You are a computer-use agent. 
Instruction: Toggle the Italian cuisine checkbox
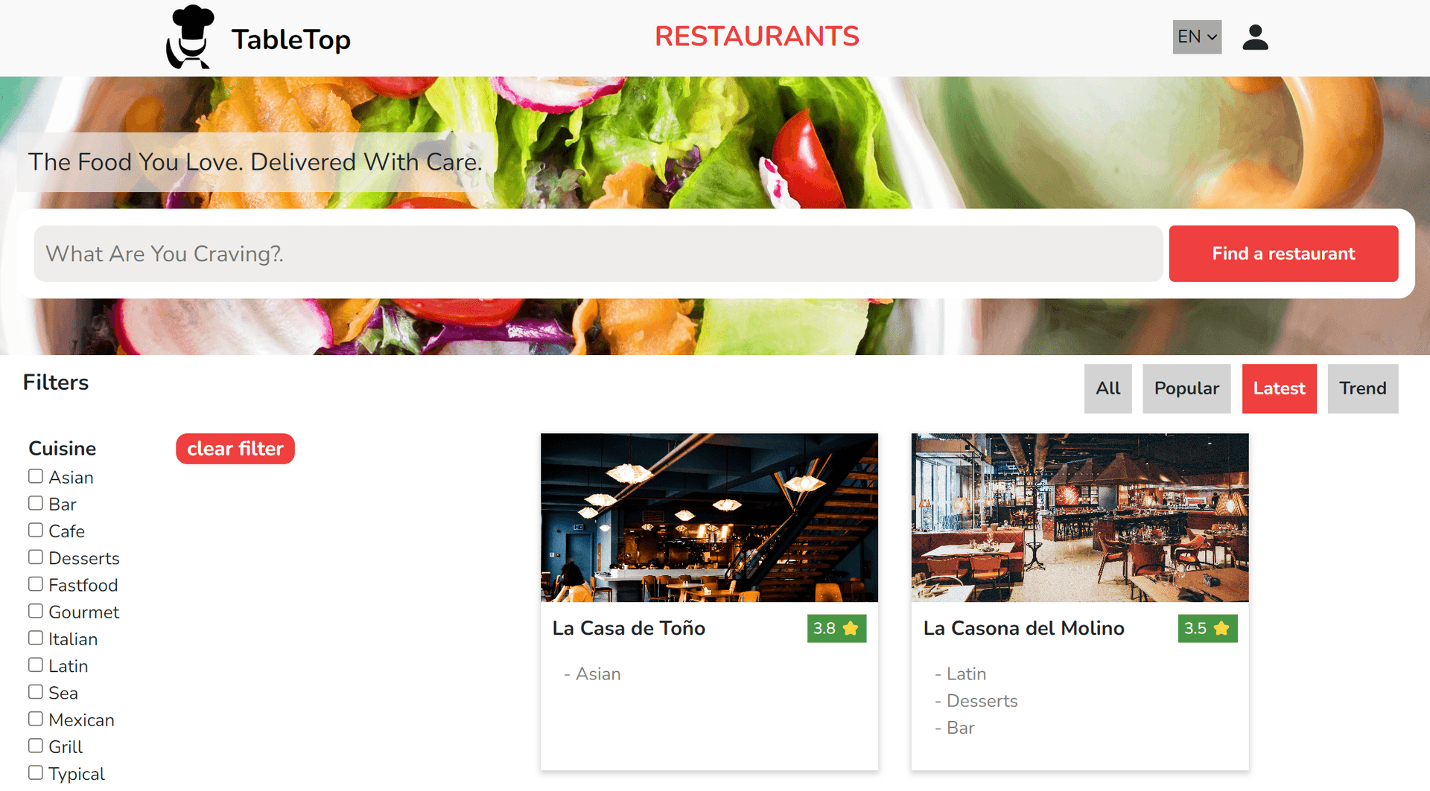click(36, 638)
